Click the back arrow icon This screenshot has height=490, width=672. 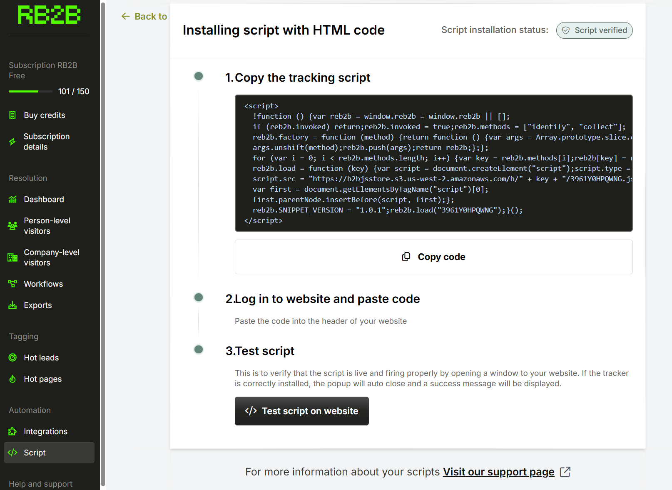pyautogui.click(x=126, y=16)
